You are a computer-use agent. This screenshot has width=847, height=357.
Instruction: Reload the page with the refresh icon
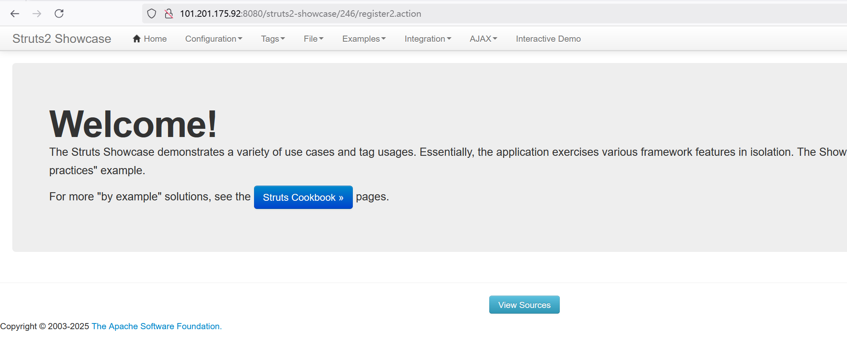(59, 13)
